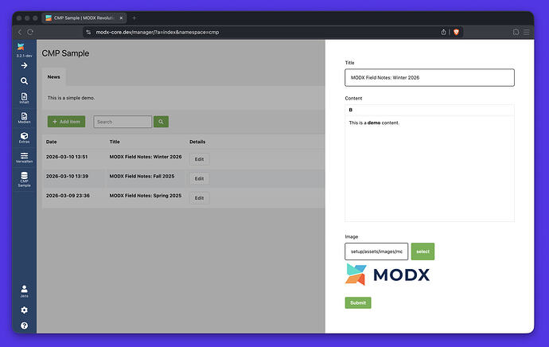The height and width of the screenshot is (347, 549).
Task: Click the MODX logo in the sidebar
Action: click(24, 48)
